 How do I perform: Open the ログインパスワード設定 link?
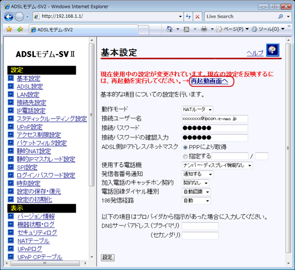coord(46,176)
